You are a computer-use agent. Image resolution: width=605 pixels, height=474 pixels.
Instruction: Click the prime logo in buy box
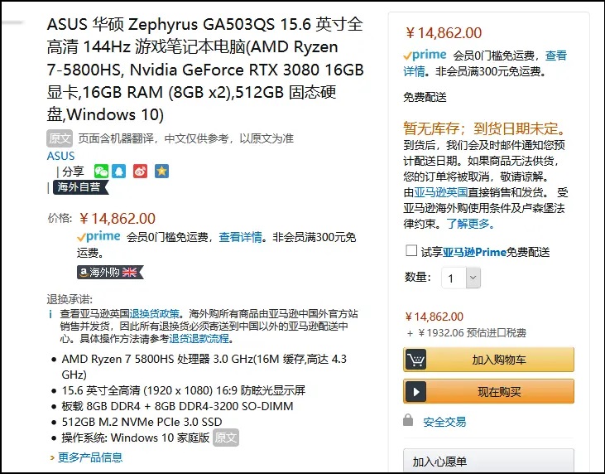[x=425, y=56]
